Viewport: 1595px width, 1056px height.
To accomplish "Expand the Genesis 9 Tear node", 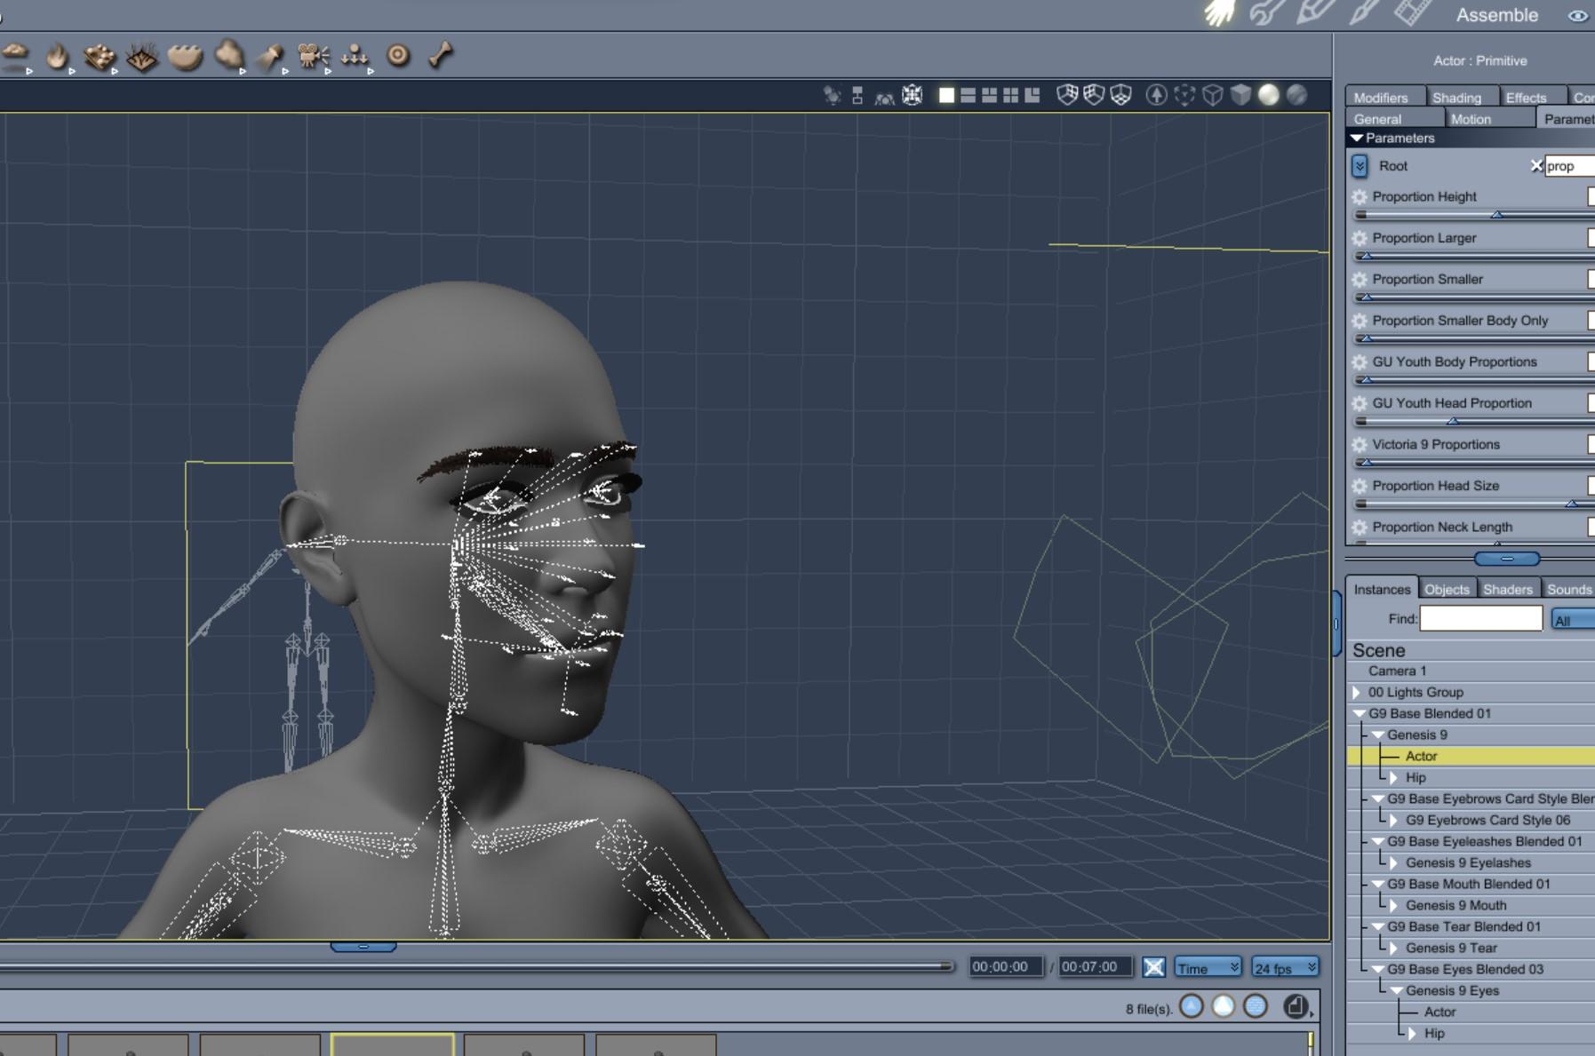I will tap(1394, 949).
